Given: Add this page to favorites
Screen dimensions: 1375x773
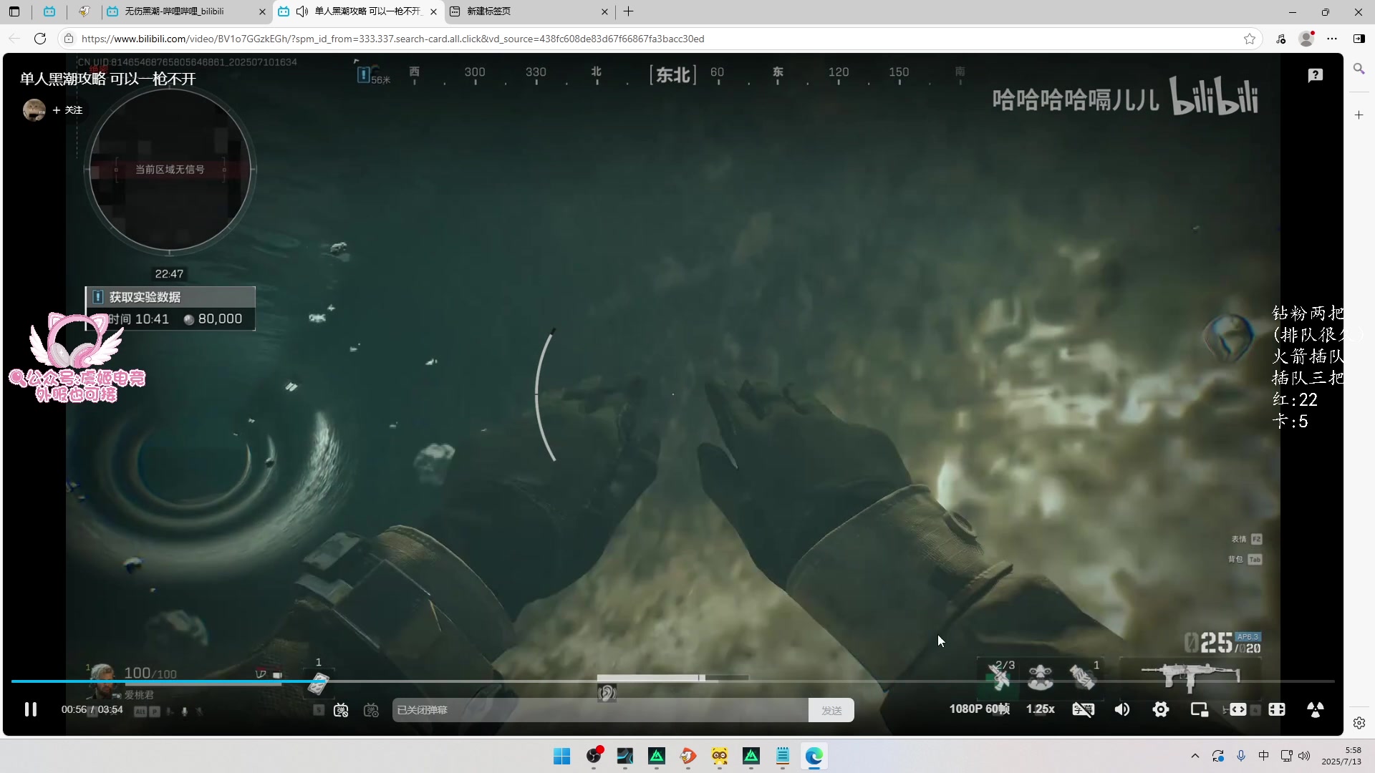Looking at the screenshot, I should tap(1250, 39).
